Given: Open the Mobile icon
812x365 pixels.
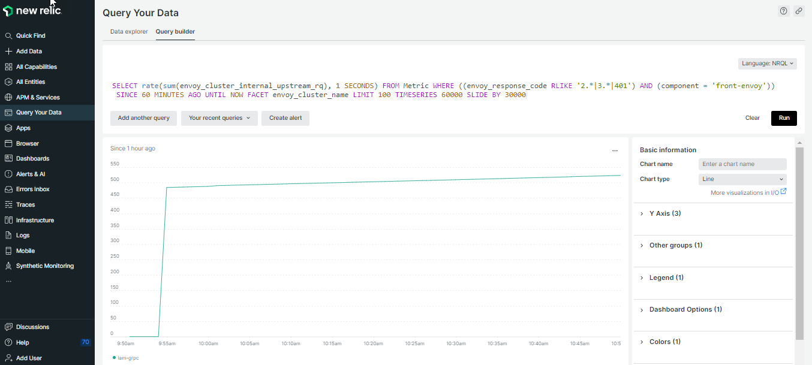Looking at the screenshot, I should point(8,251).
